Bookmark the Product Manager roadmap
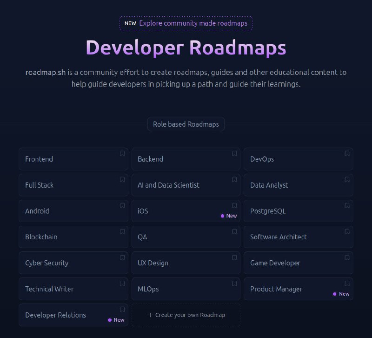The image size is (372, 338). 347,284
